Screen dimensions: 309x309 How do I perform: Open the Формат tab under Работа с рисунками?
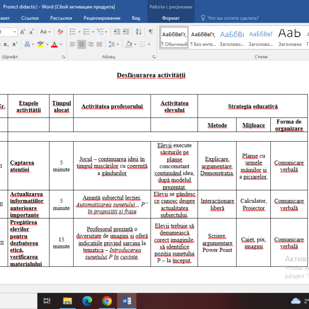coord(170,18)
